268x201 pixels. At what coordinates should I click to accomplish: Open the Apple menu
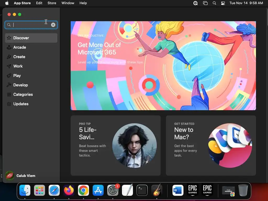tap(7, 3)
